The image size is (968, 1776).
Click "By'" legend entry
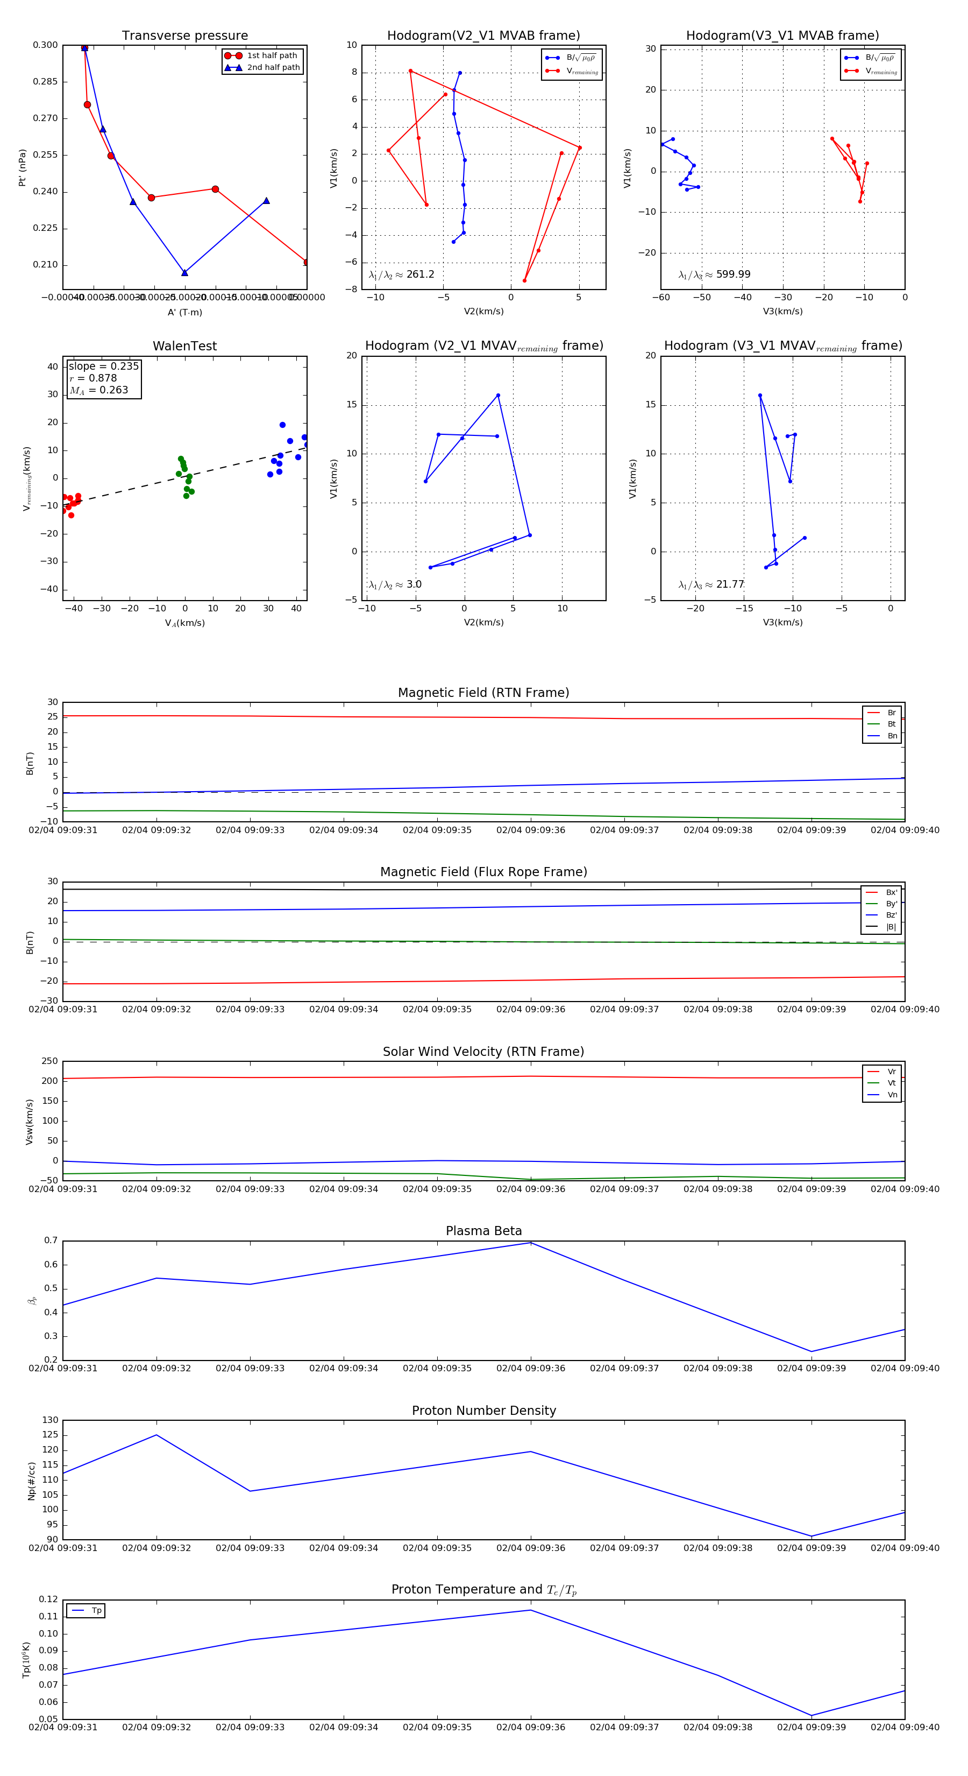(881, 904)
